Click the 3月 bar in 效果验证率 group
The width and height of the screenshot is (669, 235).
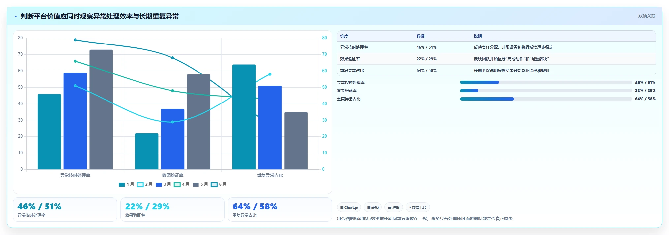[x=172, y=139]
